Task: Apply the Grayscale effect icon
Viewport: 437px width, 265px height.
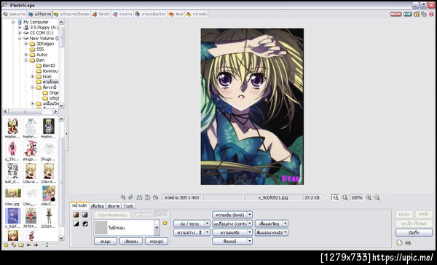Action: point(85,215)
